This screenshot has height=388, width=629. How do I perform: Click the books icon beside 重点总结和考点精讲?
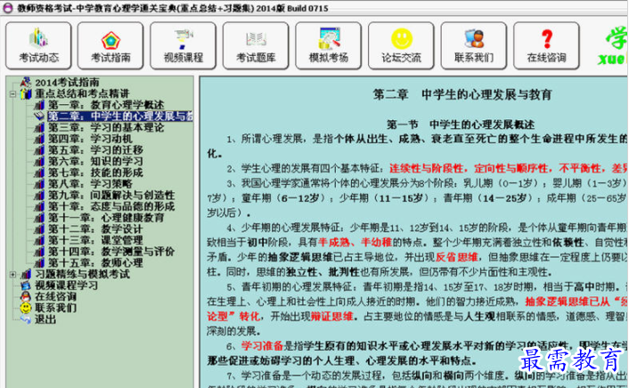26,93
